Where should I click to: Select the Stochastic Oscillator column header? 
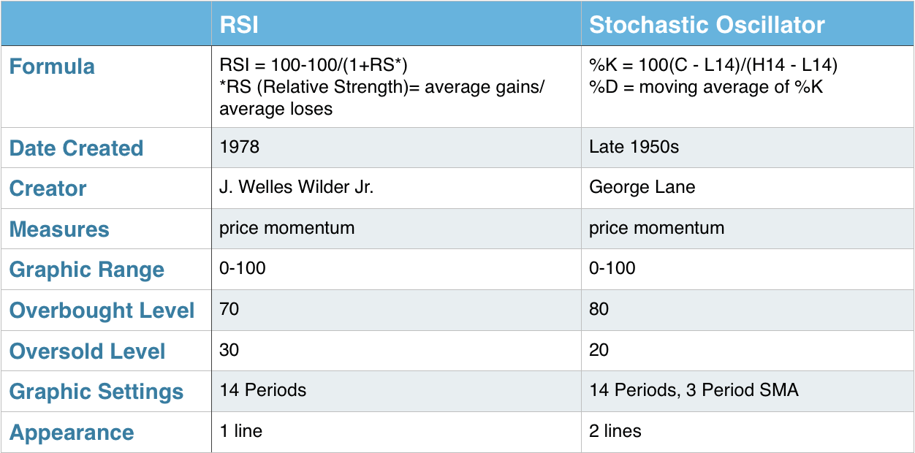tap(707, 26)
